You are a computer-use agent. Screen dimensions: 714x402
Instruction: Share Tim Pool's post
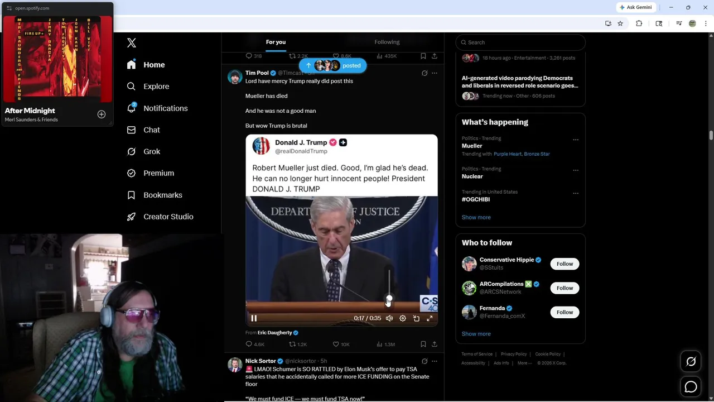coord(435,344)
